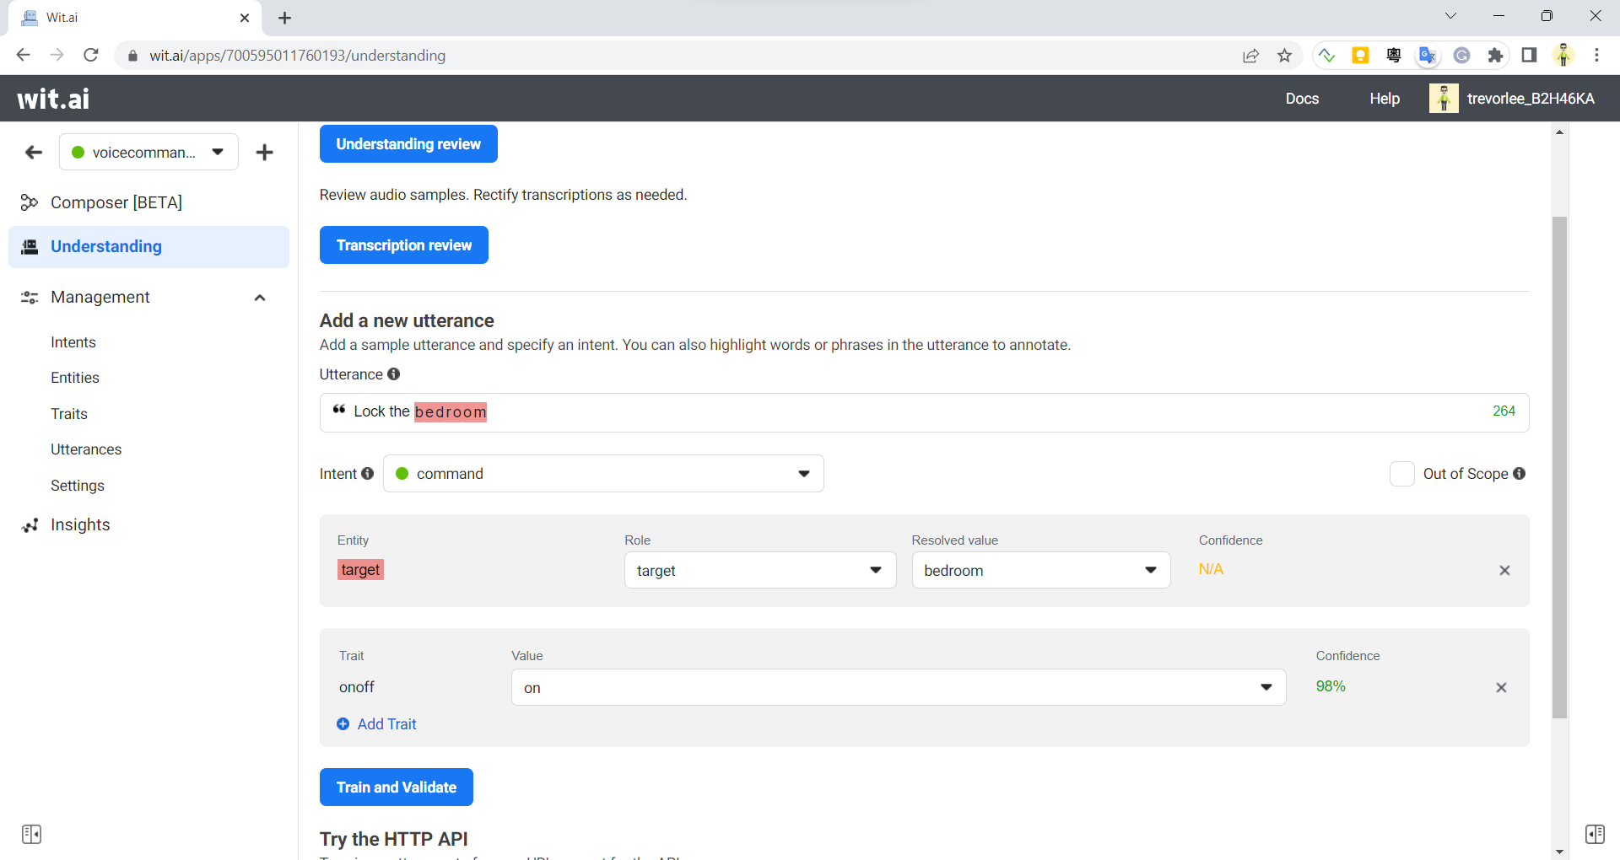The image size is (1620, 860).
Task: Click the page vertical scrollbar
Action: click(x=1559, y=468)
